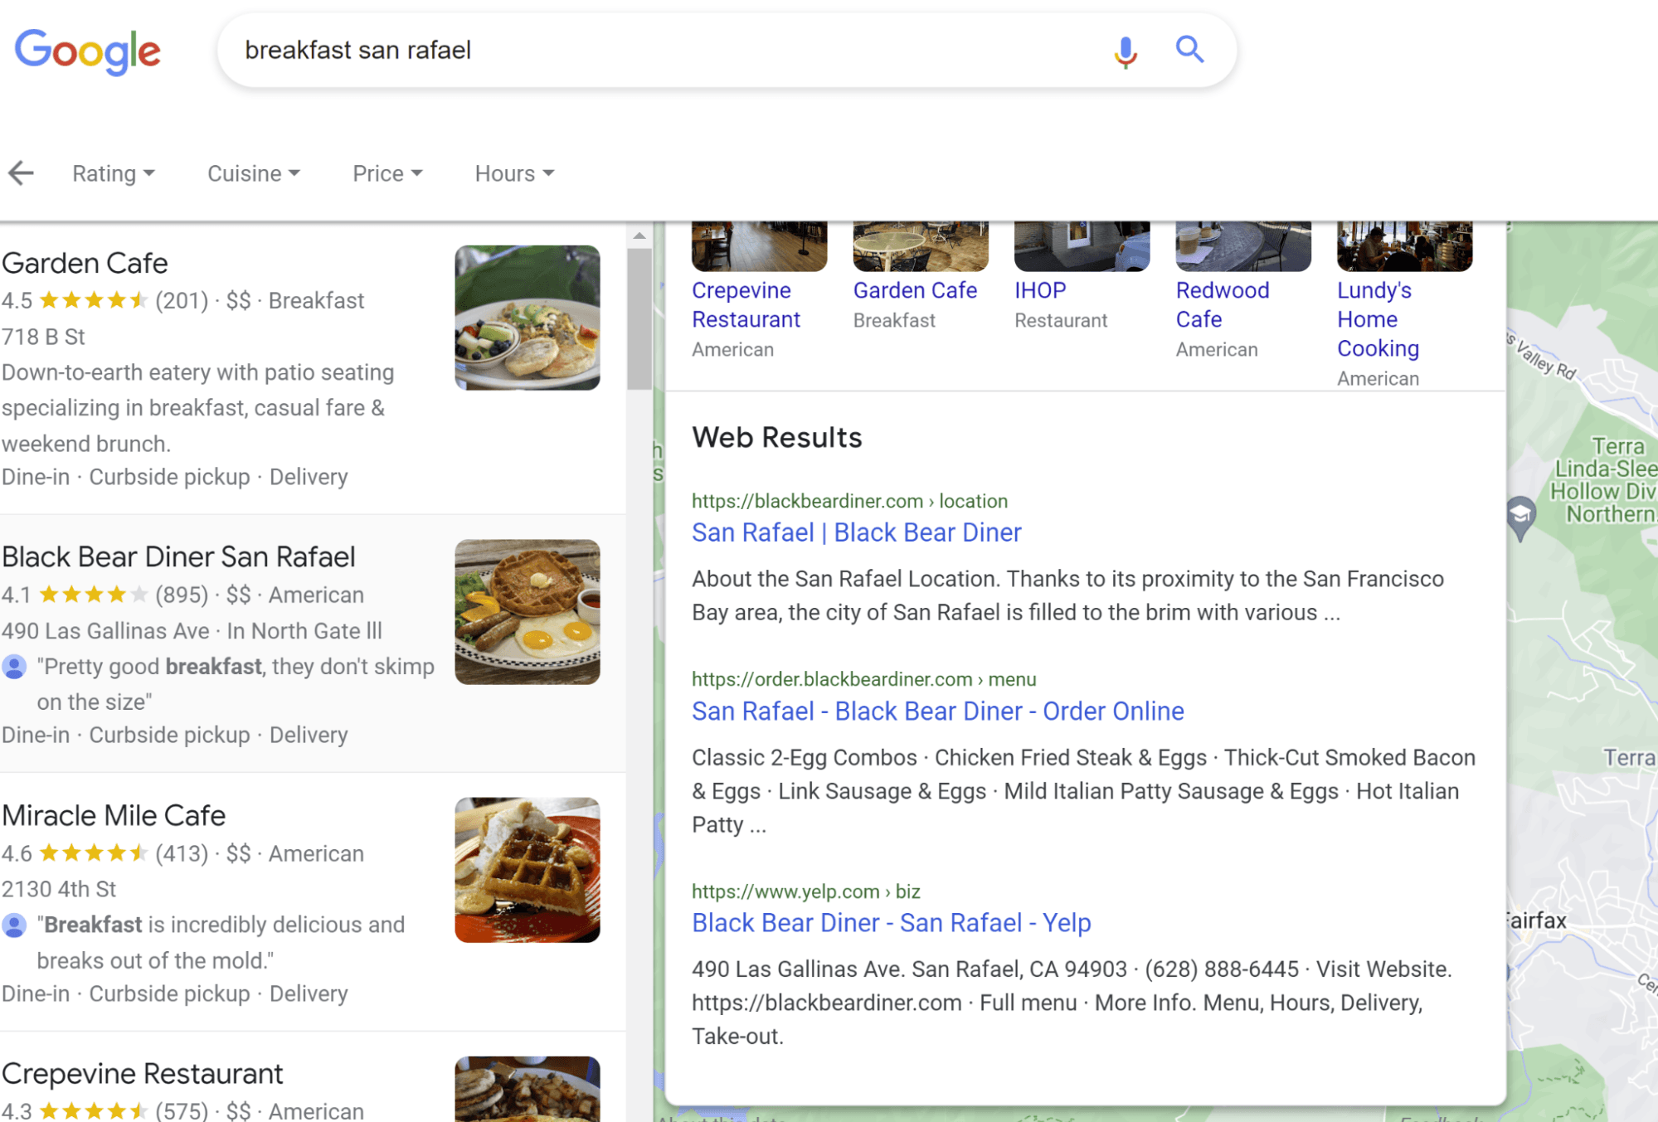The image size is (1658, 1122).
Task: Open Black Bear Diner Order Online link
Action: pyautogui.click(x=937, y=712)
